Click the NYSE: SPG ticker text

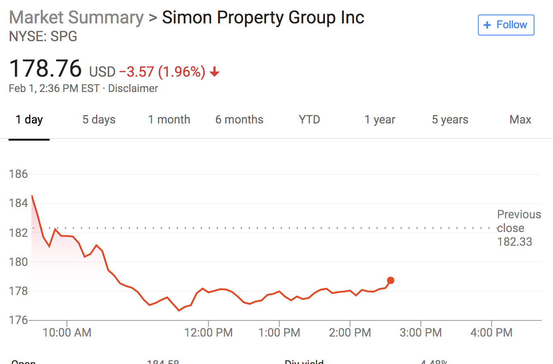(43, 37)
